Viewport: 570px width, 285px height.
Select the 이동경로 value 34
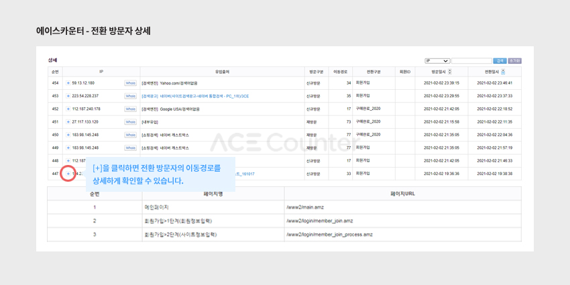pyautogui.click(x=349, y=83)
